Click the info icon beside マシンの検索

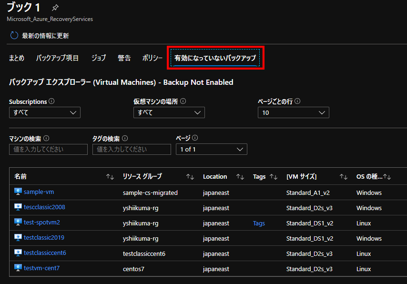[46, 138]
